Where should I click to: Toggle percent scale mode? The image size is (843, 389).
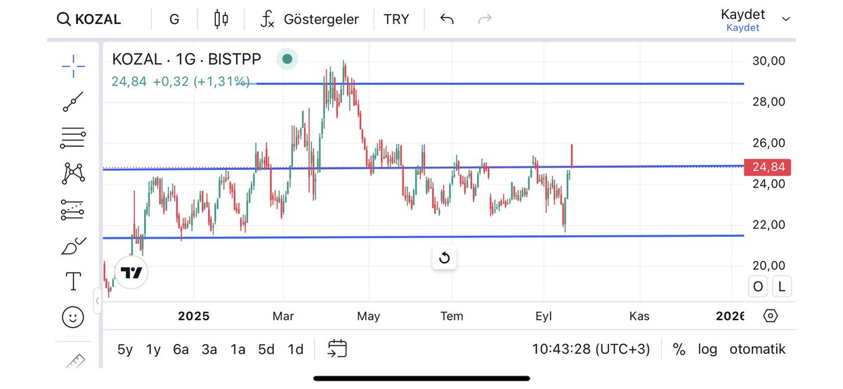coord(679,349)
